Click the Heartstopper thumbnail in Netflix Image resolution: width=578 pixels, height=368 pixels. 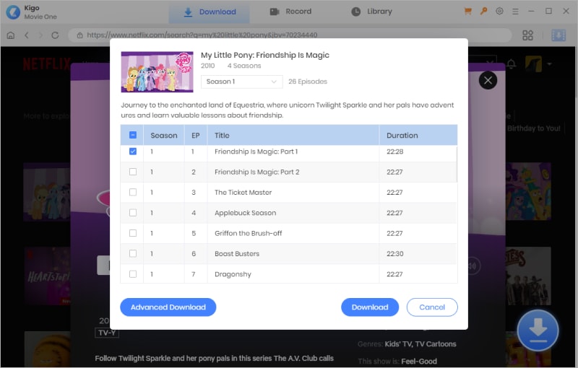tap(47, 276)
